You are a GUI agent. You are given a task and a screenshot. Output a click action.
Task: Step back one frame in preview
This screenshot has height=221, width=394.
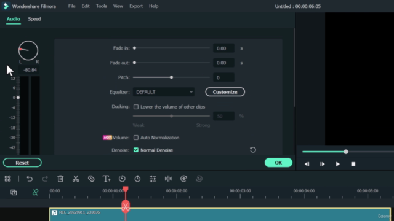[x=307, y=164]
